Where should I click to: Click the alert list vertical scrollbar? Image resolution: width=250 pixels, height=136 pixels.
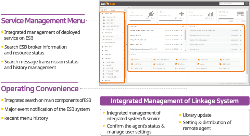point(185,34)
